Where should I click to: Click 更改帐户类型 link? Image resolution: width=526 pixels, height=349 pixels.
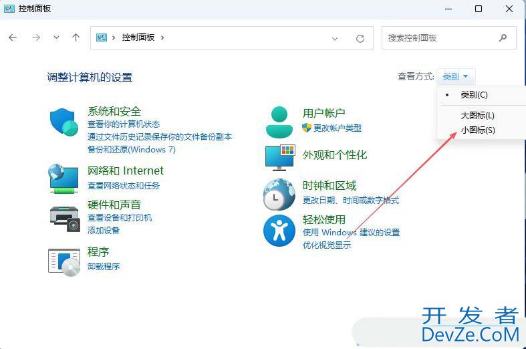coord(338,128)
